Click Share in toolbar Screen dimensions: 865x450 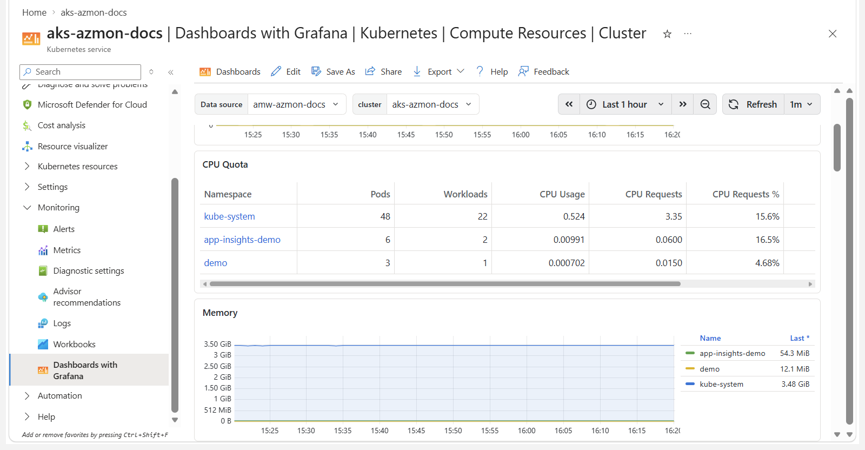(x=383, y=72)
